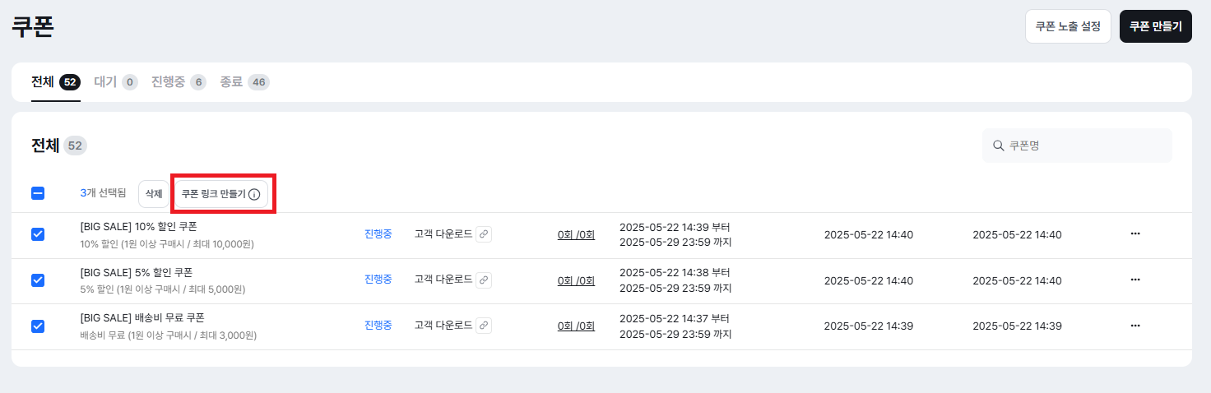
Task: Switch to the 진행중 tab
Action: [x=179, y=82]
